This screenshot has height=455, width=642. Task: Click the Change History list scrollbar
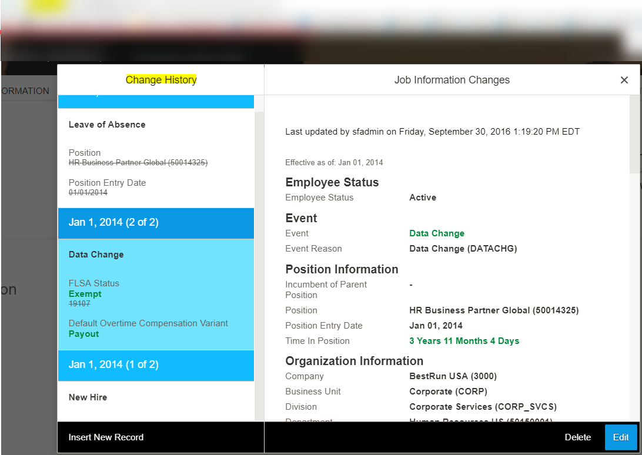259,266
